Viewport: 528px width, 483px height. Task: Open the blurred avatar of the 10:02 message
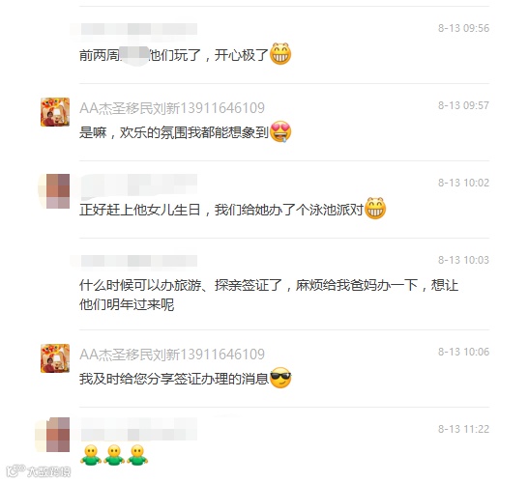(x=55, y=191)
